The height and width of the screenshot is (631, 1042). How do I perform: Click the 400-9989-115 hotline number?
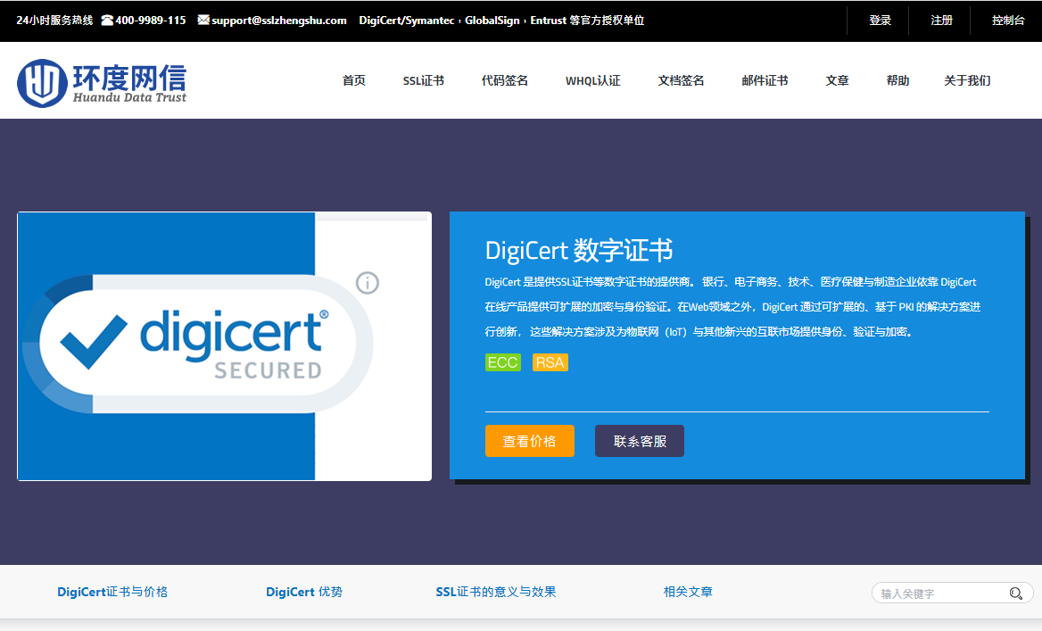[151, 21]
